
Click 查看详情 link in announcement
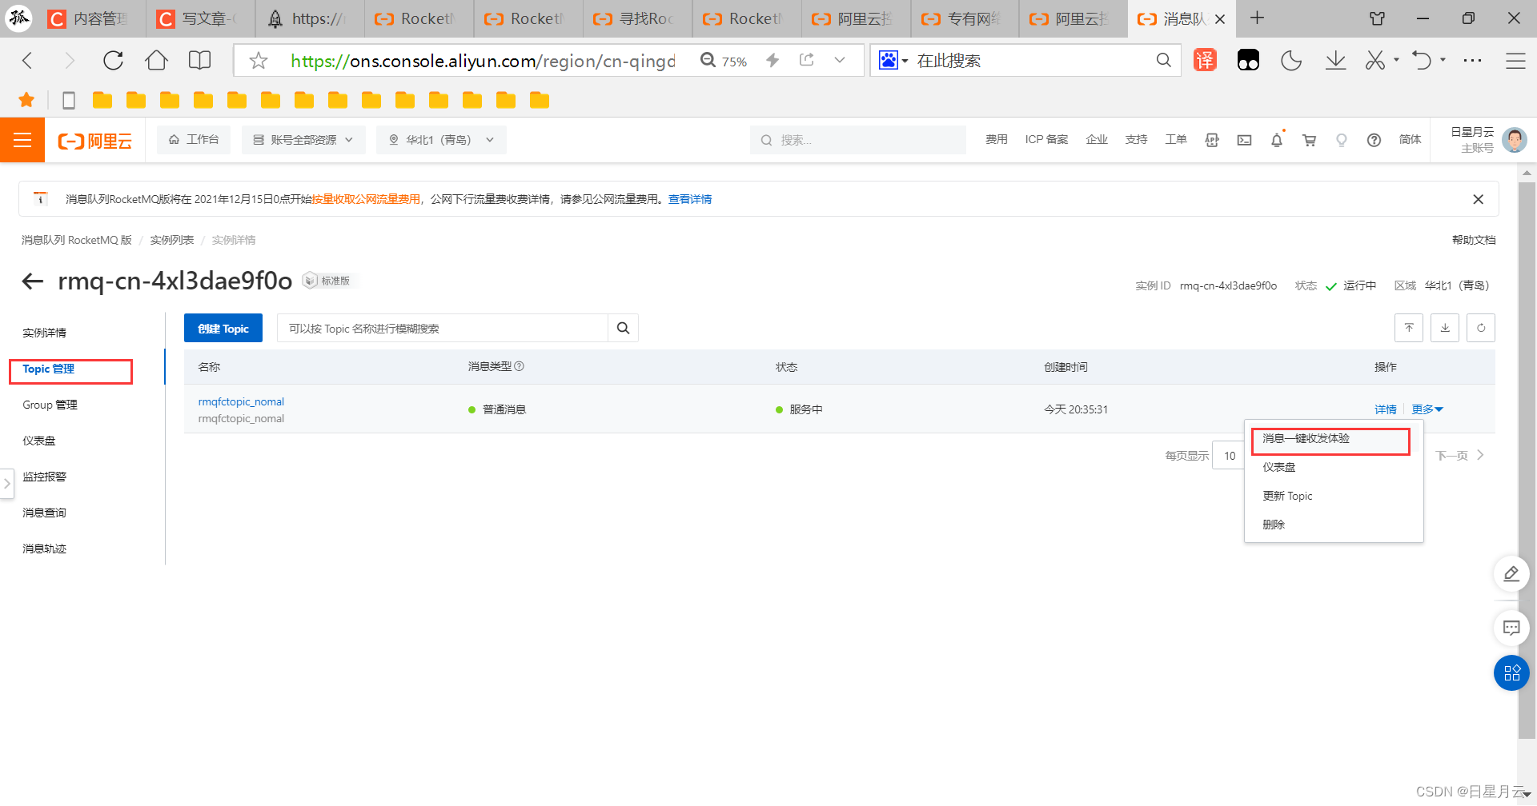click(x=690, y=199)
